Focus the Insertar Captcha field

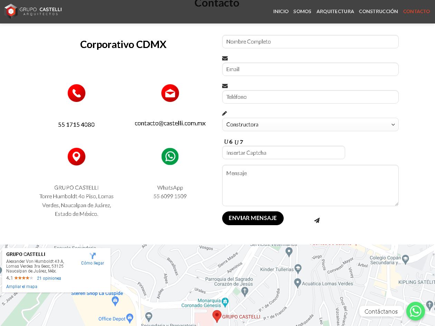pyautogui.click(x=284, y=153)
